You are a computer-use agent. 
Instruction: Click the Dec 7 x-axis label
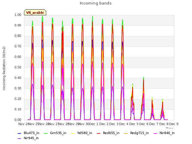click(x=154, y=124)
